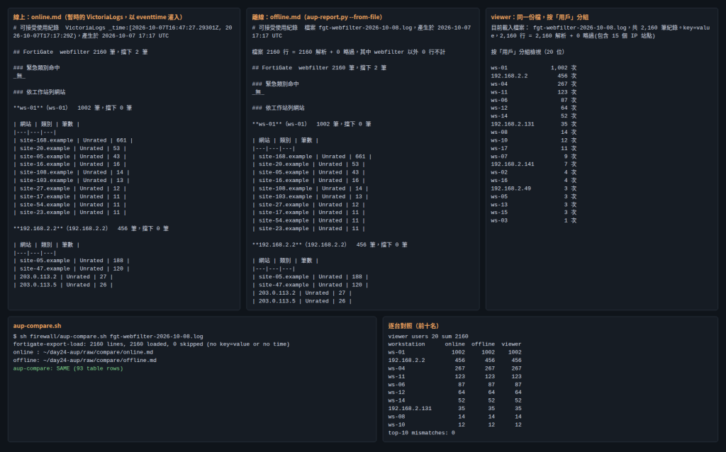
Task: Select the 逐台對照（前十名）heading
Action: (x=413, y=326)
